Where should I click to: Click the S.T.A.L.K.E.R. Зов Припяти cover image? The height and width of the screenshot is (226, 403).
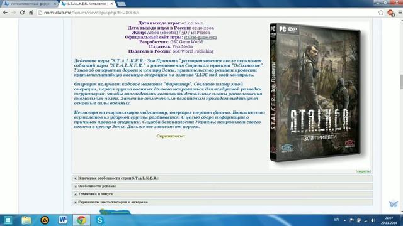(x=315, y=92)
